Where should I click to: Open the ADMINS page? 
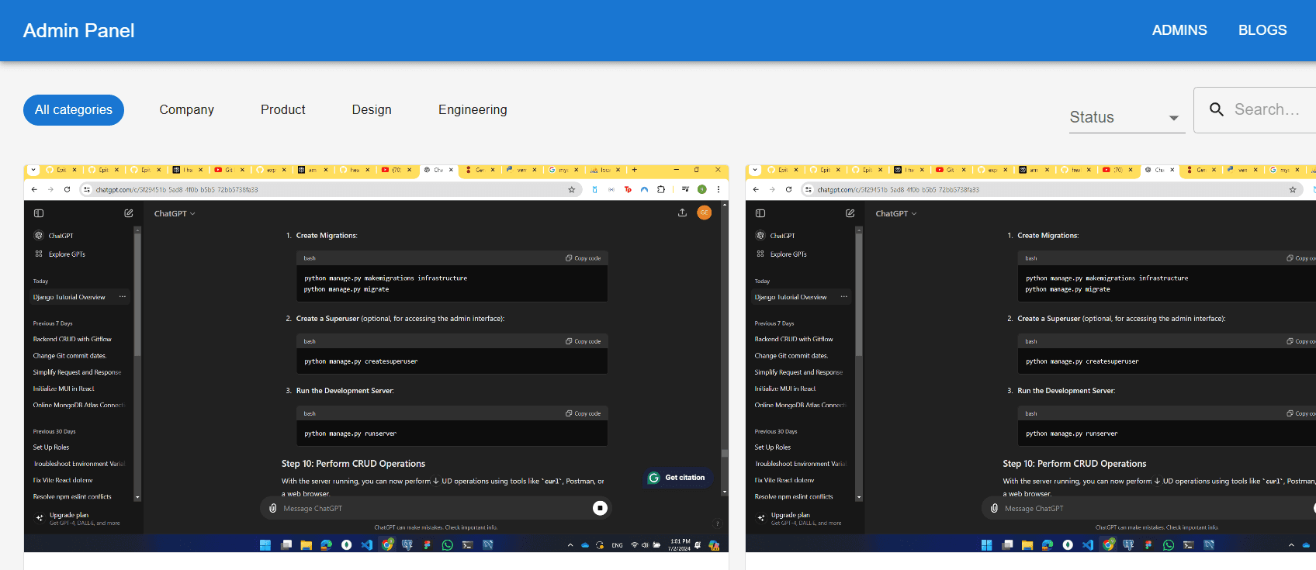pos(1179,30)
